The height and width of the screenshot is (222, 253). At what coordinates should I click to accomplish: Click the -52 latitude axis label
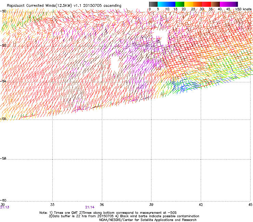[x=3, y=45]
